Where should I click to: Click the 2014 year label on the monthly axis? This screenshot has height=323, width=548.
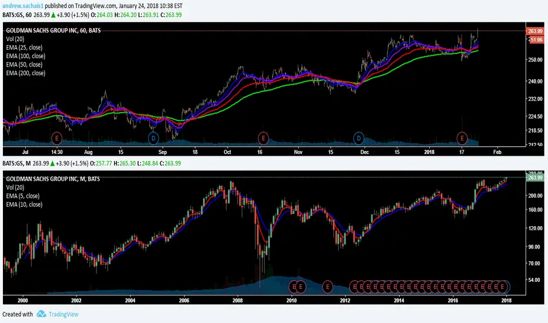399,300
